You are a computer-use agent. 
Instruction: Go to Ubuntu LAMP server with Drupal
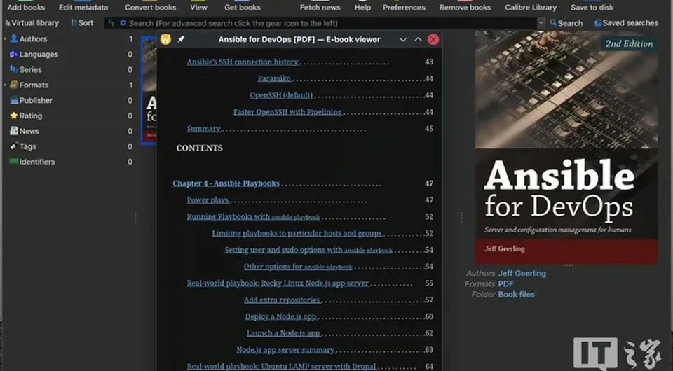pos(282,367)
